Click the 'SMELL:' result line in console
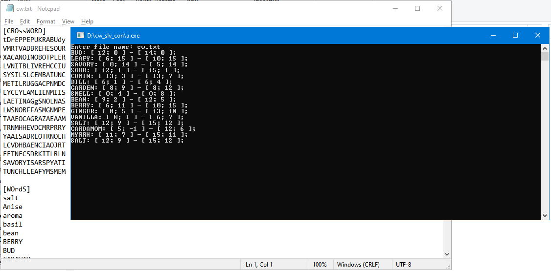551x271 pixels. pyautogui.click(x=123, y=94)
